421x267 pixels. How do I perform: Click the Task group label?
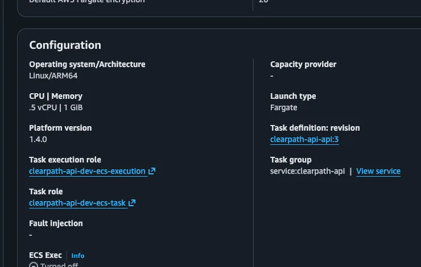(x=291, y=160)
